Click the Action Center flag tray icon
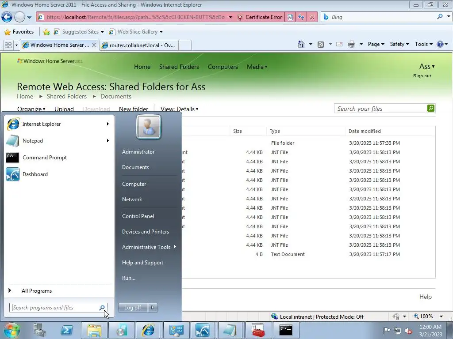 [x=387, y=330]
